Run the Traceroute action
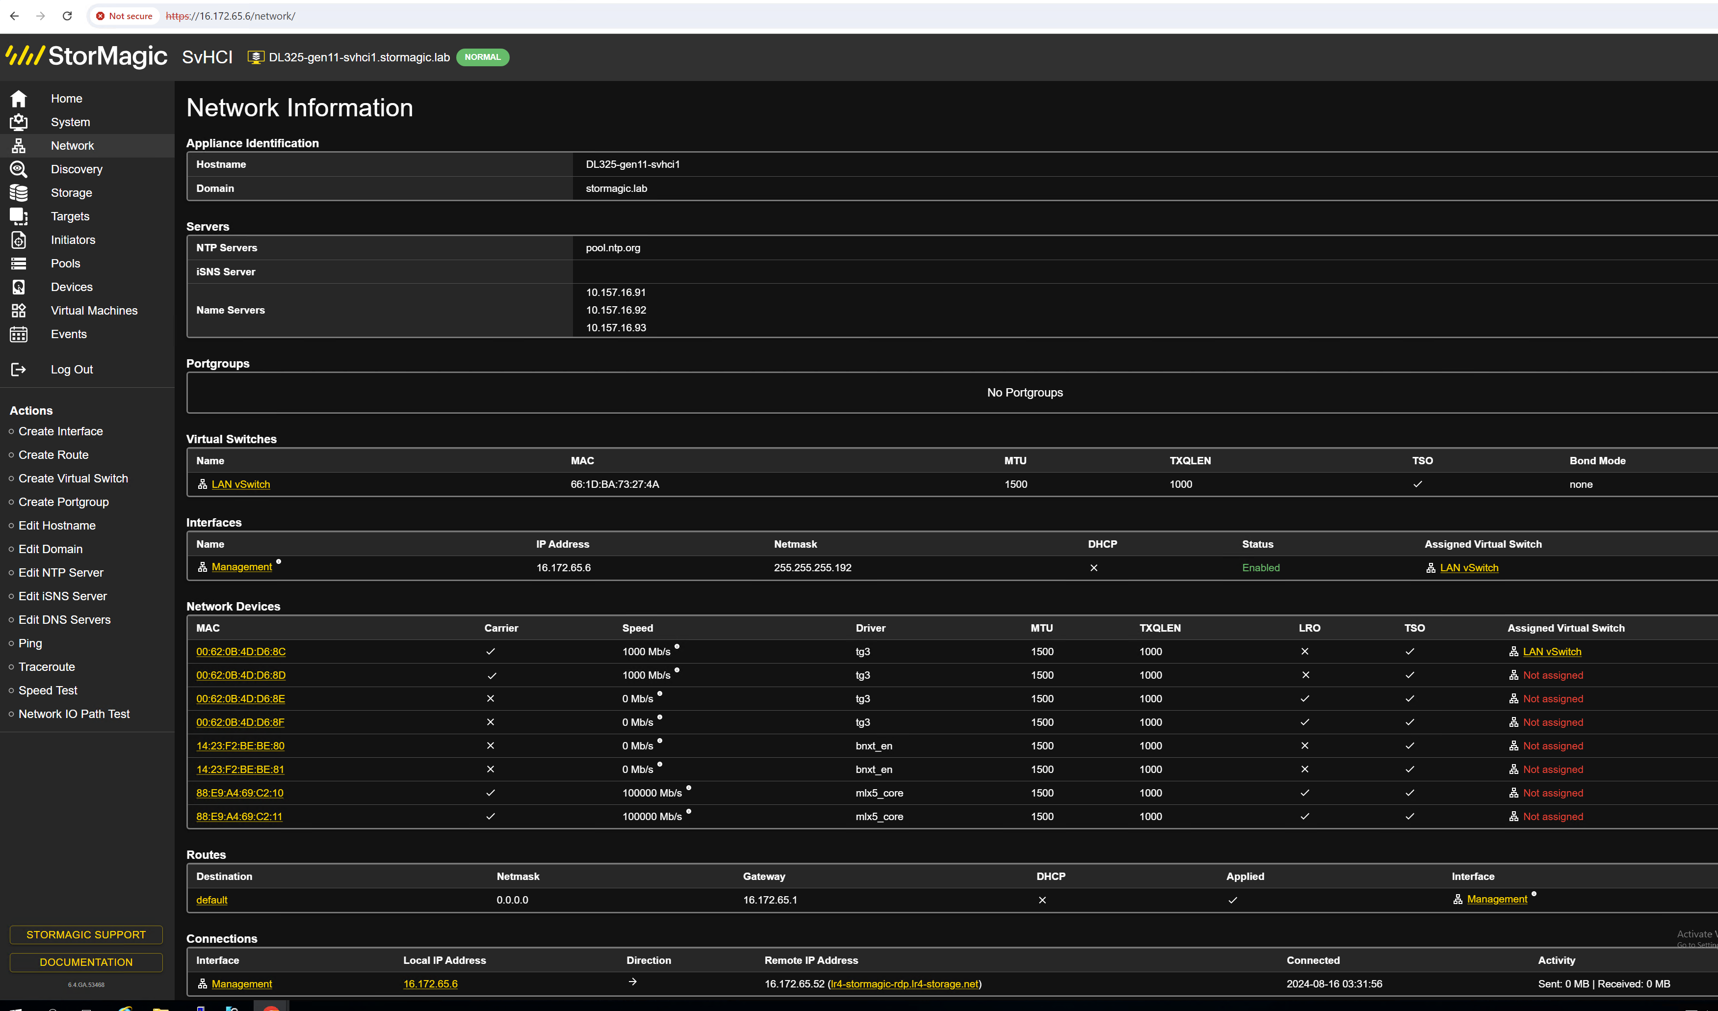 click(46, 666)
